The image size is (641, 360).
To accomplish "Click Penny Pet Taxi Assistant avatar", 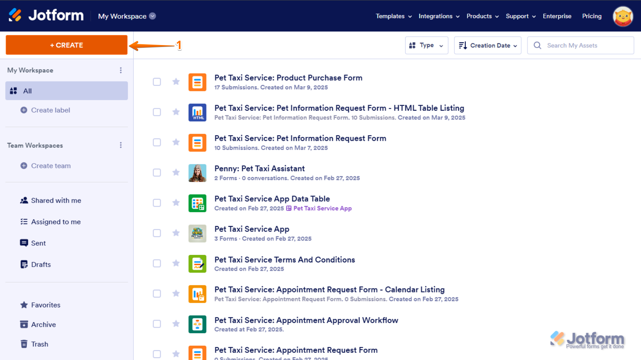I will click(x=197, y=173).
